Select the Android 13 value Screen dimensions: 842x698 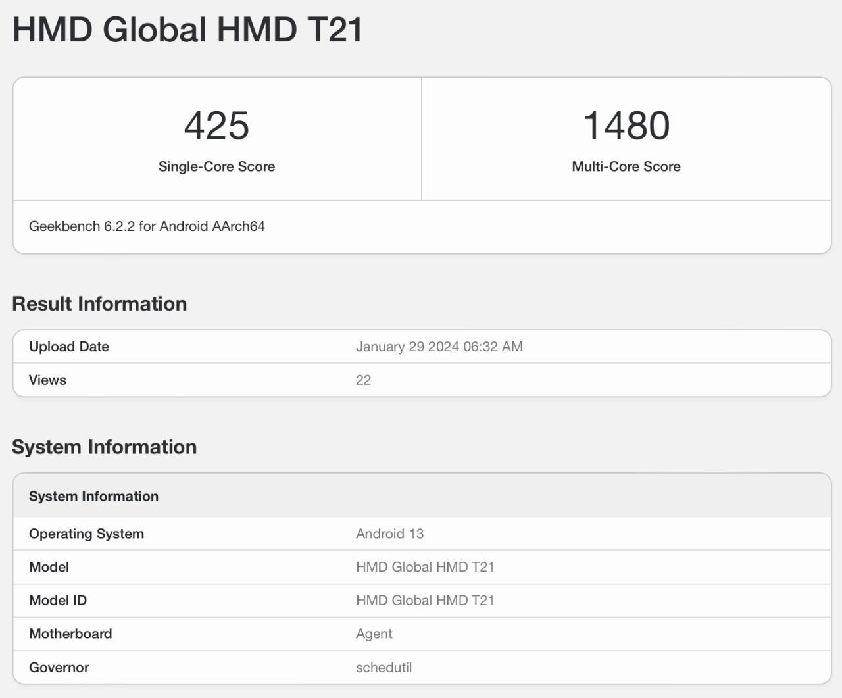point(389,534)
